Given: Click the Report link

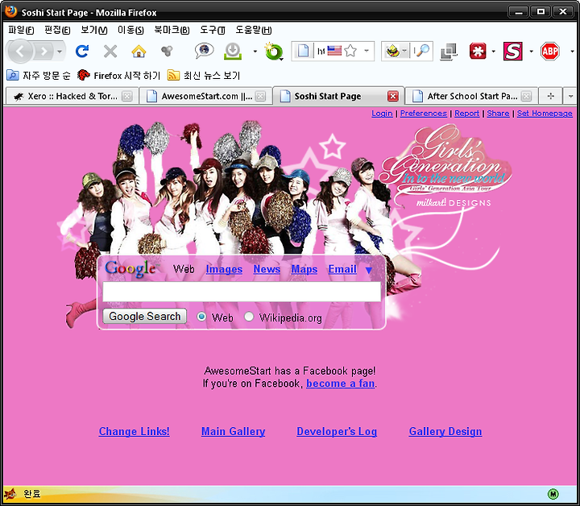Looking at the screenshot, I should tap(466, 114).
